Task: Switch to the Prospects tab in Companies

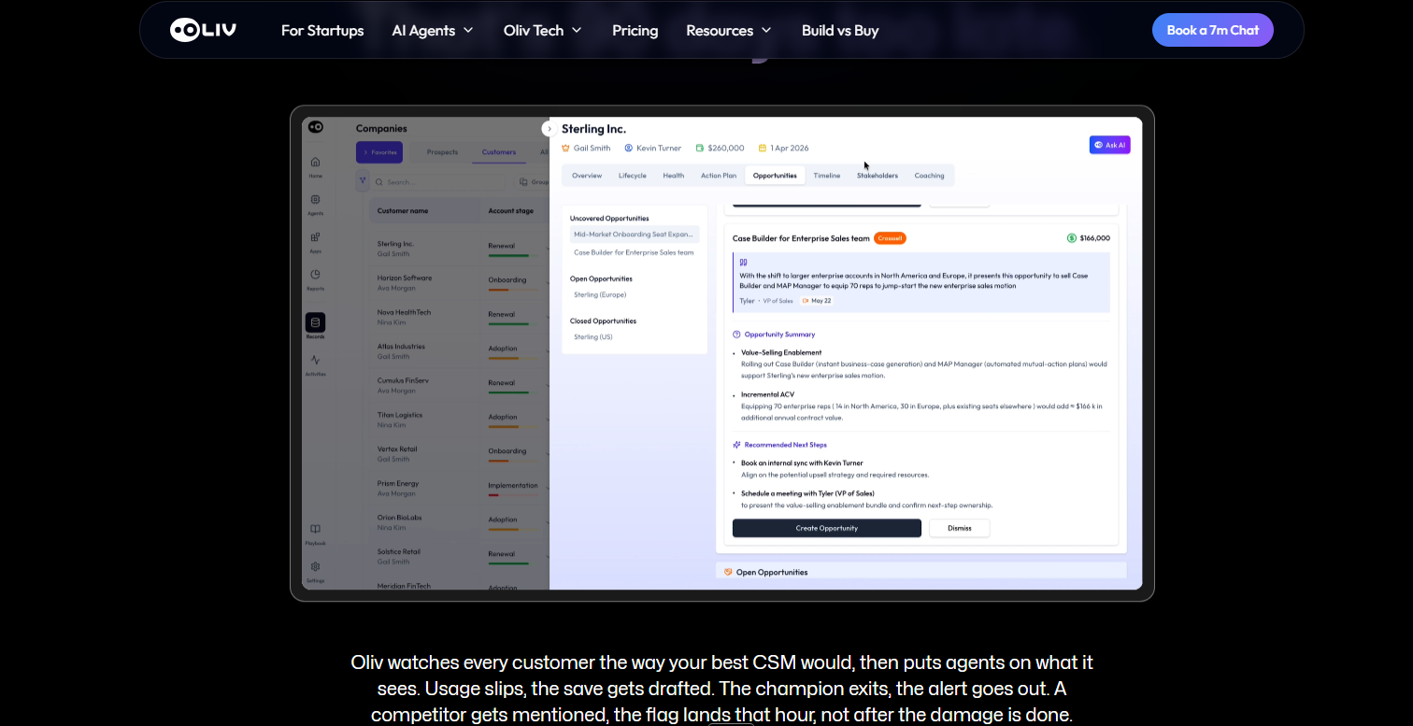Action: tap(442, 151)
